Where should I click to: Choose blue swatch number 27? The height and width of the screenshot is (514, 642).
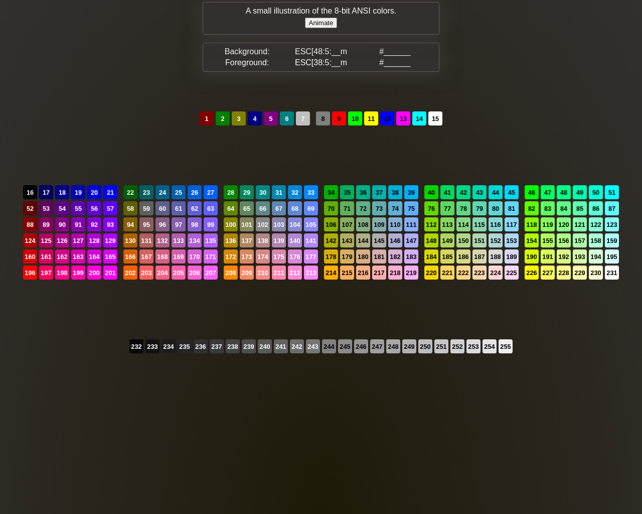click(x=211, y=192)
